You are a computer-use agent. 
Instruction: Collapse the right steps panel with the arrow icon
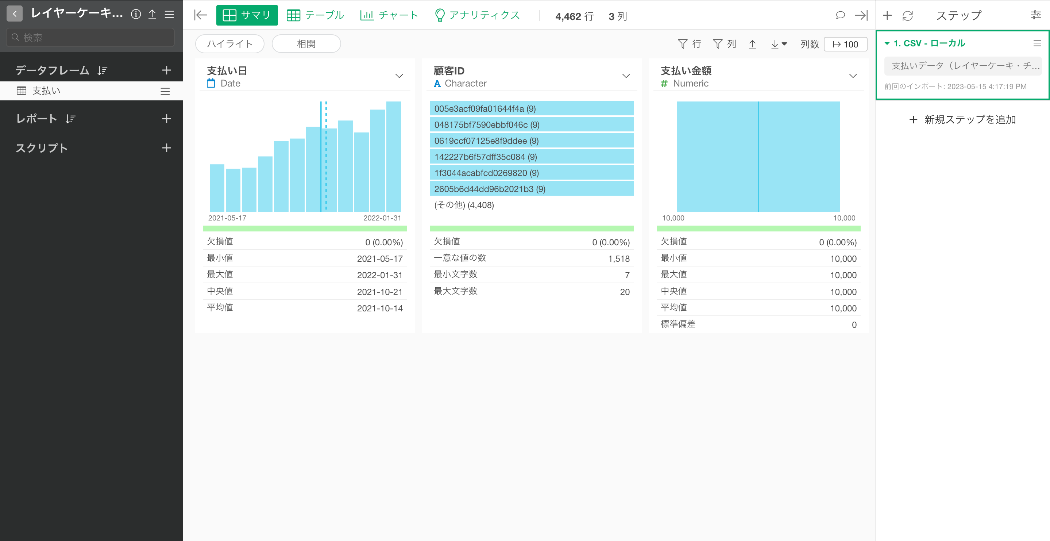(x=861, y=15)
